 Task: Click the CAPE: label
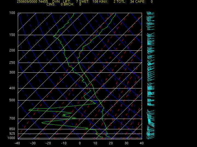click(140, 2)
